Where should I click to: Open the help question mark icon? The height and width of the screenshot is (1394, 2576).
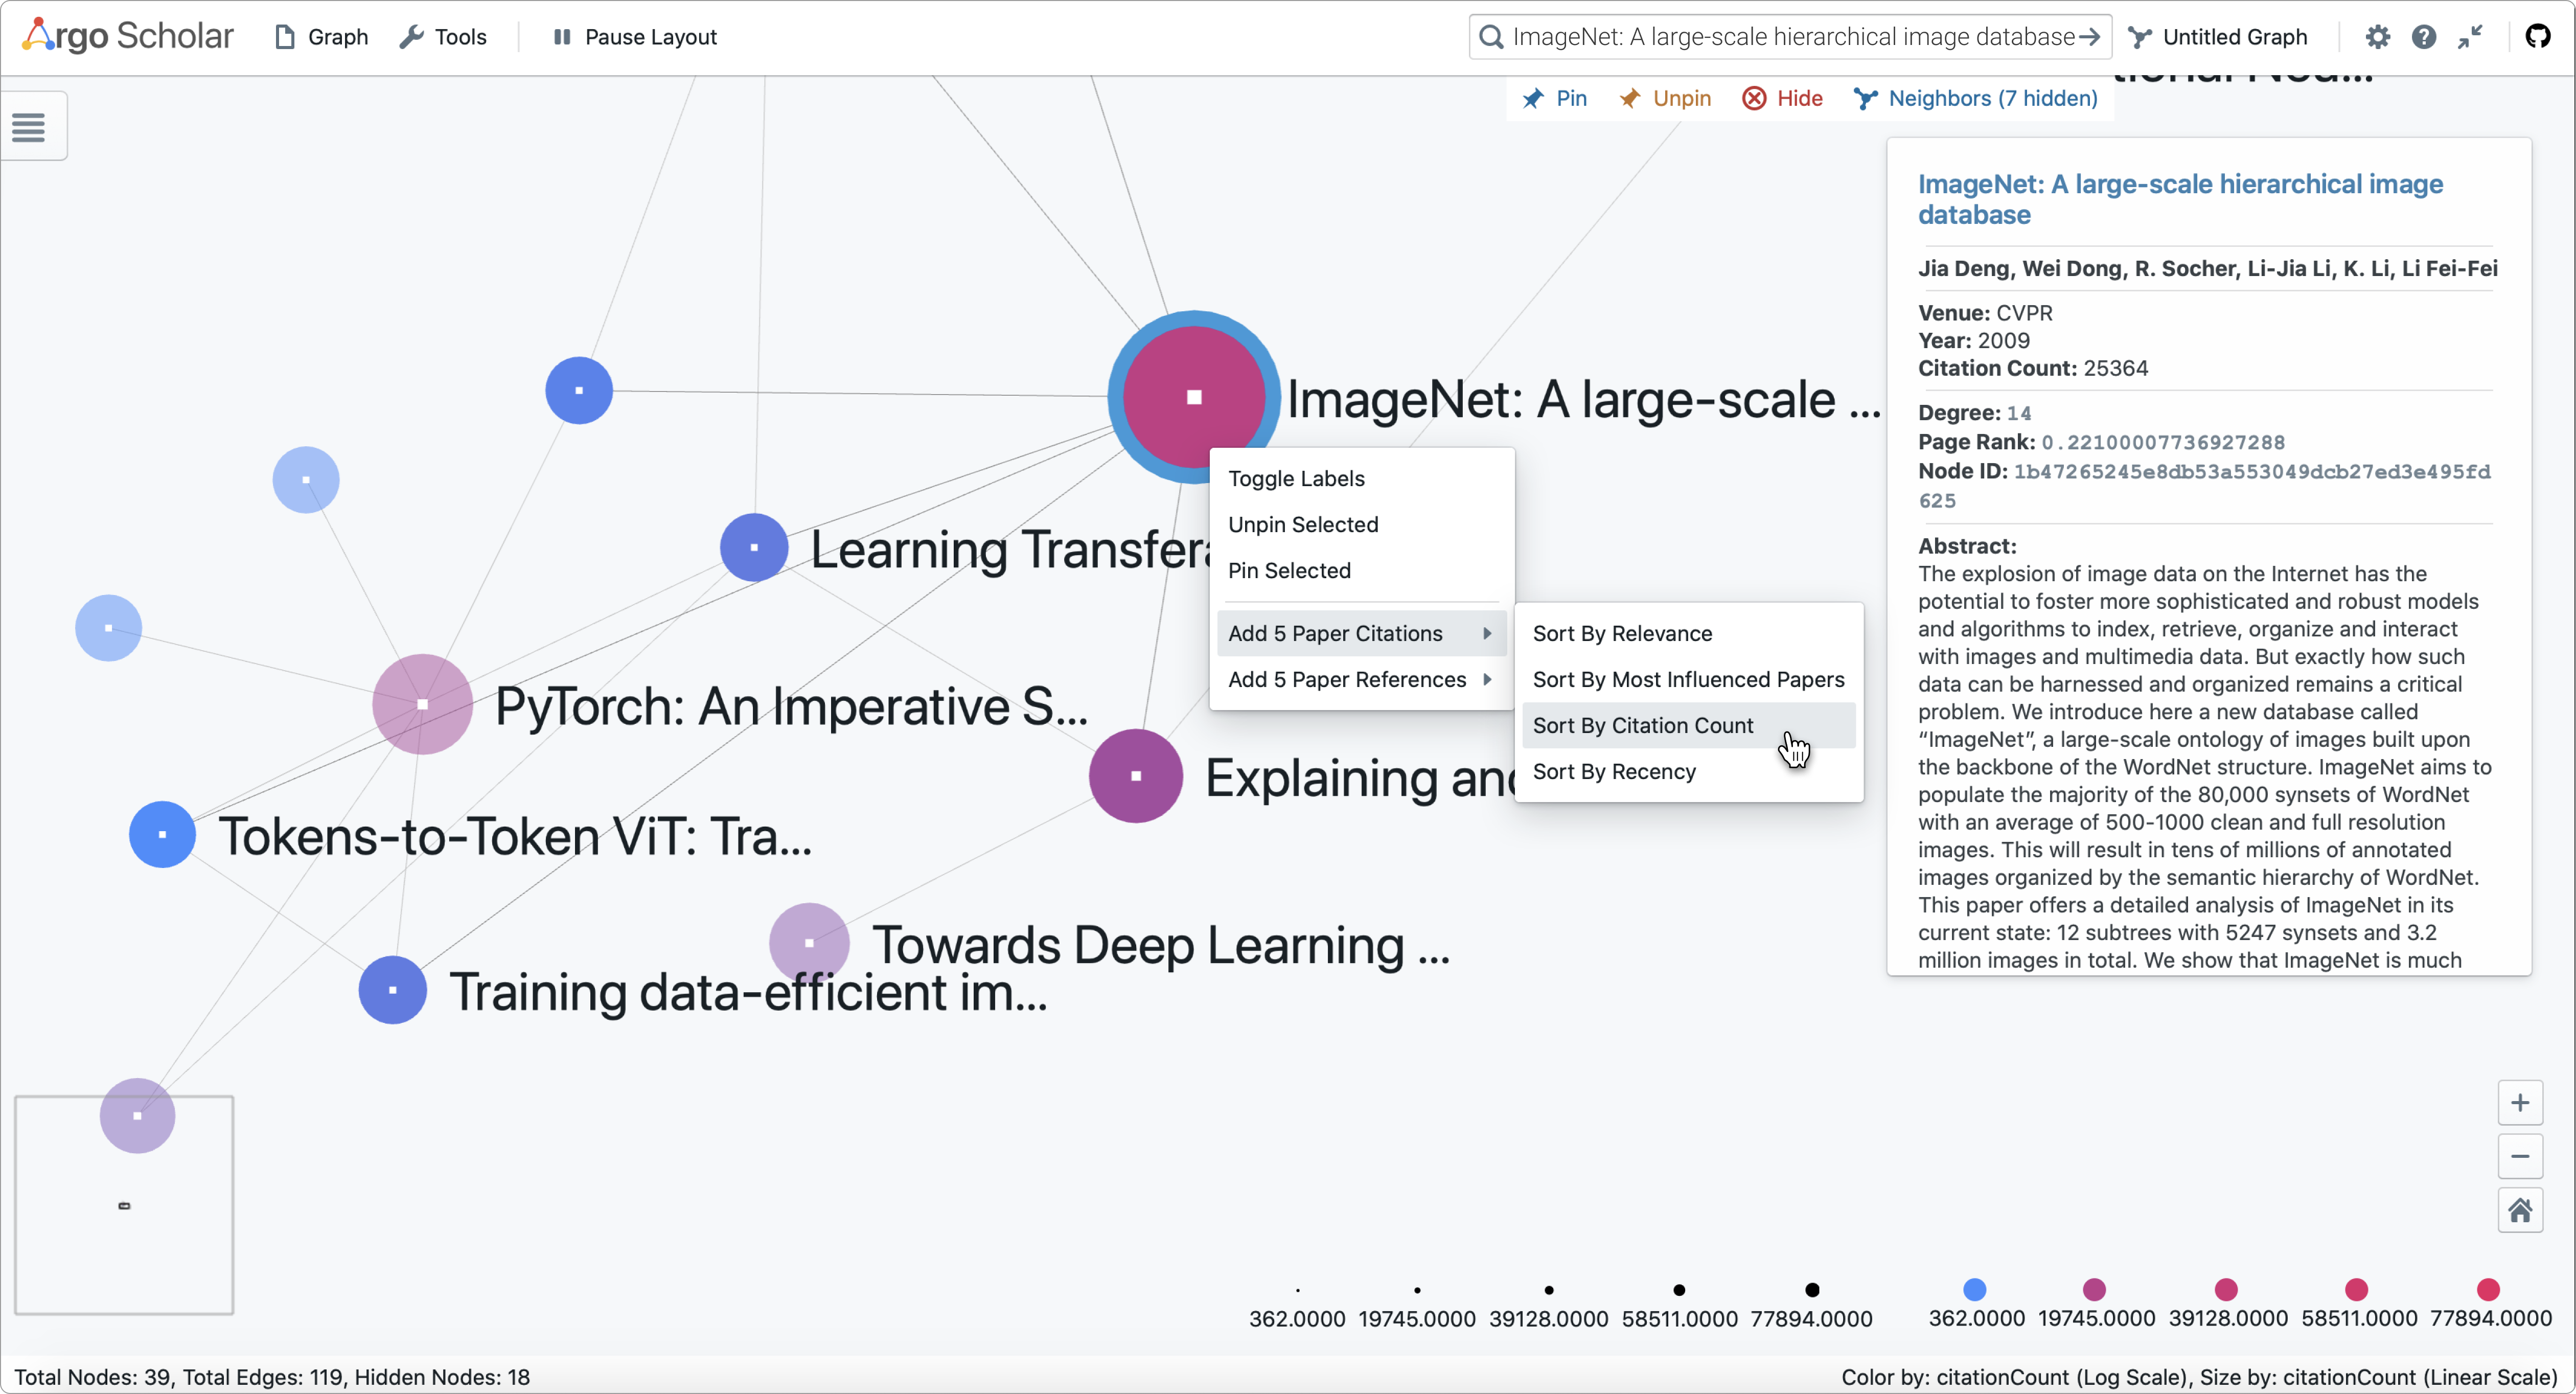[x=2424, y=37]
